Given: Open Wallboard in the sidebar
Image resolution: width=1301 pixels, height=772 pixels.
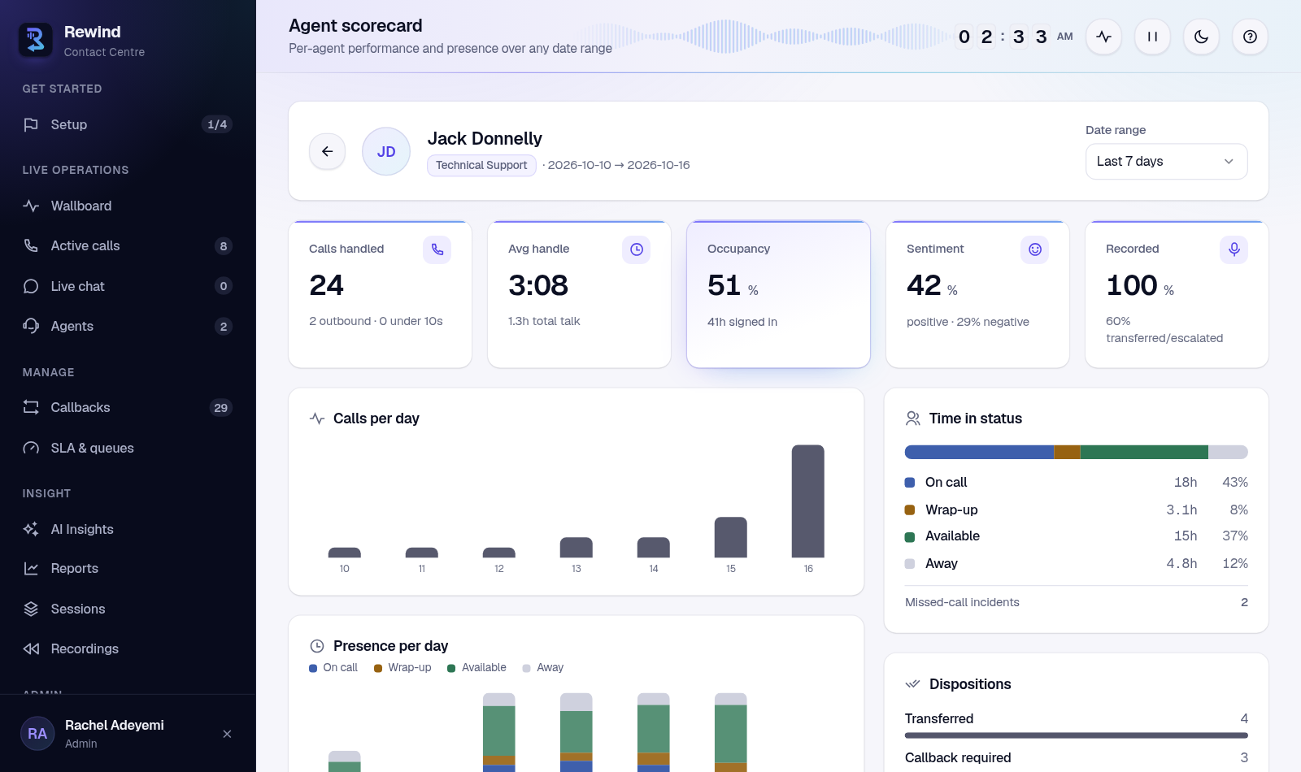Looking at the screenshot, I should 128,206.
